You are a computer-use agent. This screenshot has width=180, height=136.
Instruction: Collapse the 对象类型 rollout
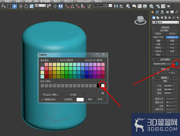point(165,27)
